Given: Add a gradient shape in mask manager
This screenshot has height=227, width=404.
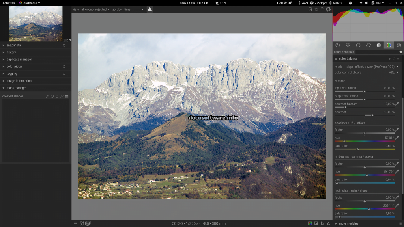Looking at the screenshot, I should point(67,96).
